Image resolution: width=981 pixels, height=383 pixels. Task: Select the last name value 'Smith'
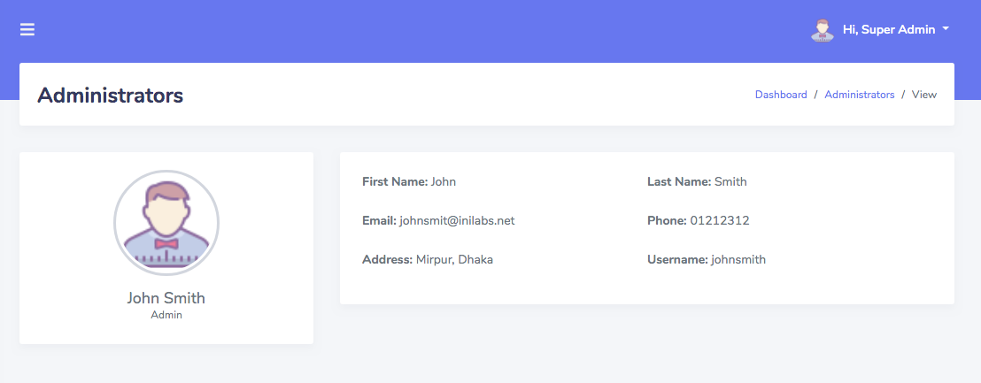pos(730,182)
